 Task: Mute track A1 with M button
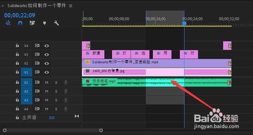(46, 82)
